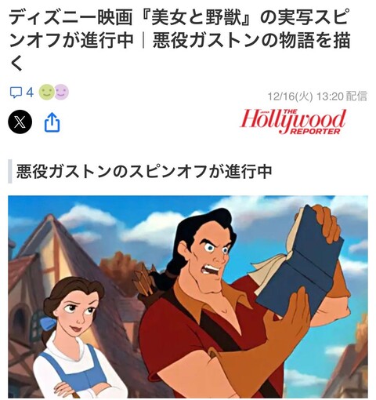Open the blue share sheet icon
The width and height of the screenshot is (376, 400).
tap(52, 122)
